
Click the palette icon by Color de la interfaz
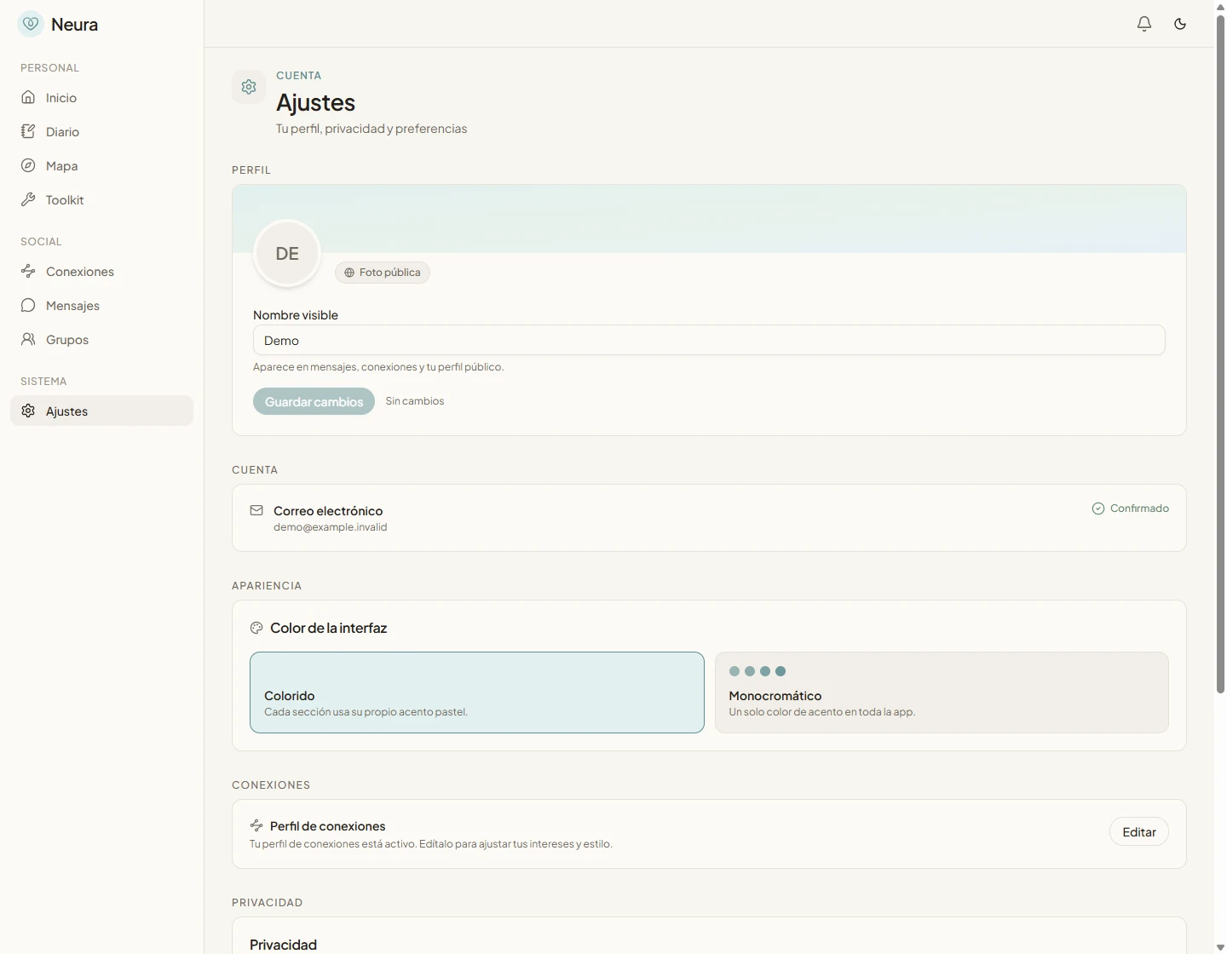(x=256, y=628)
